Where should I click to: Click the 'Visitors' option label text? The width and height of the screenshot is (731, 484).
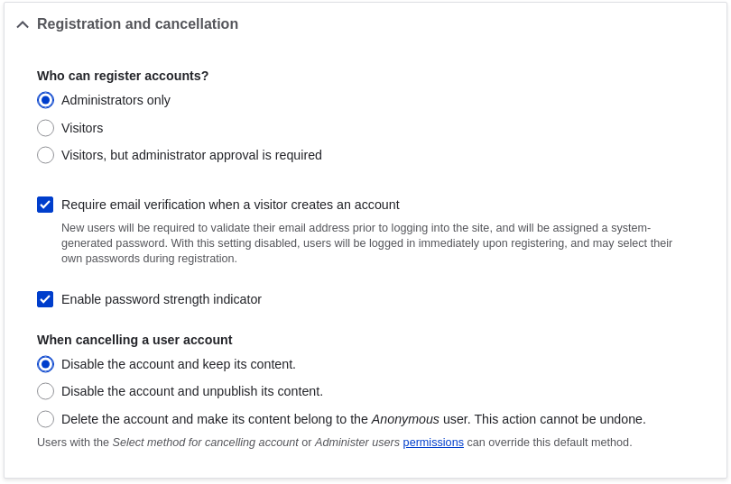coord(82,128)
